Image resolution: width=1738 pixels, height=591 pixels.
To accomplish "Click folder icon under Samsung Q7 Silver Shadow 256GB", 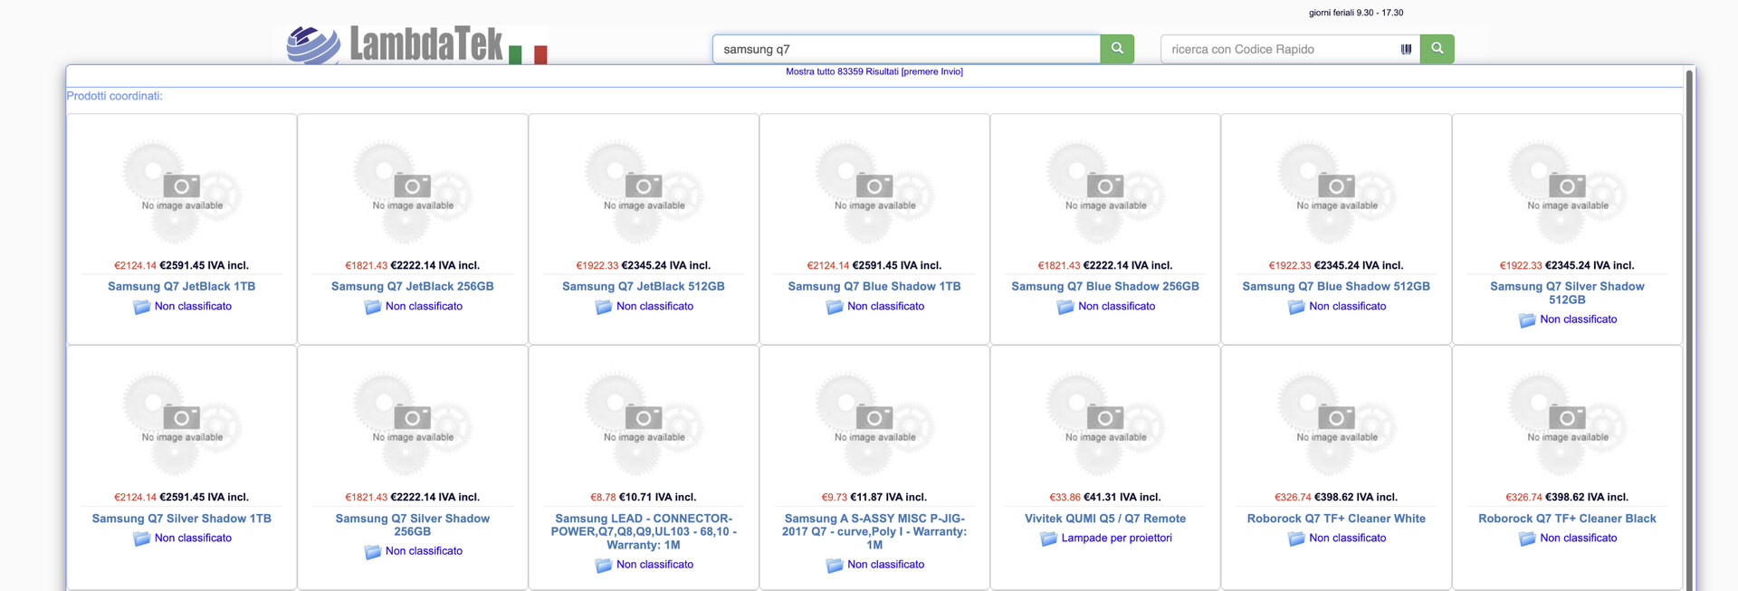I will [373, 552].
